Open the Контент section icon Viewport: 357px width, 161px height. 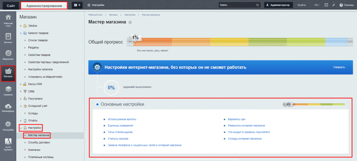8,38
